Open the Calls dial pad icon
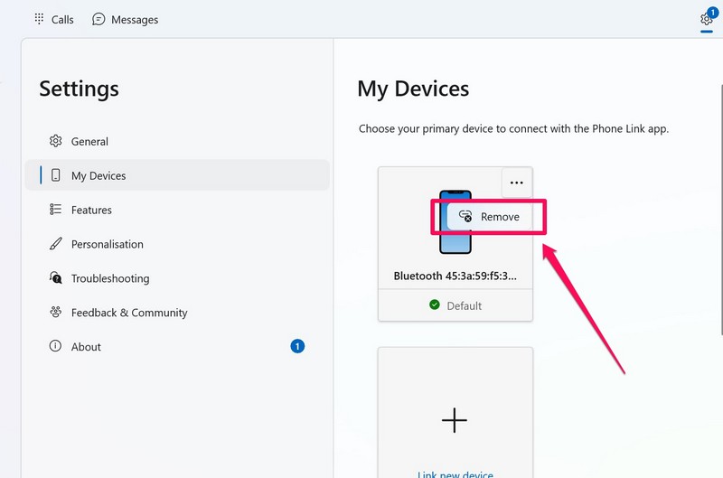723x478 pixels. pyautogui.click(x=39, y=19)
